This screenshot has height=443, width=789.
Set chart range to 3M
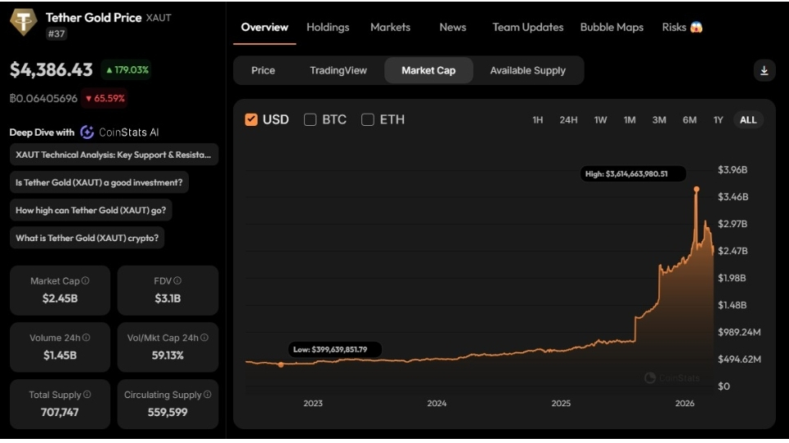tap(659, 119)
